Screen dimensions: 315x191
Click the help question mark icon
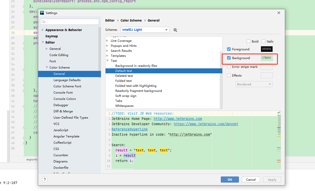pos(45,179)
